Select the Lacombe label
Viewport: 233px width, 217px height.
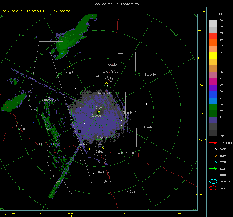[x=112, y=65]
